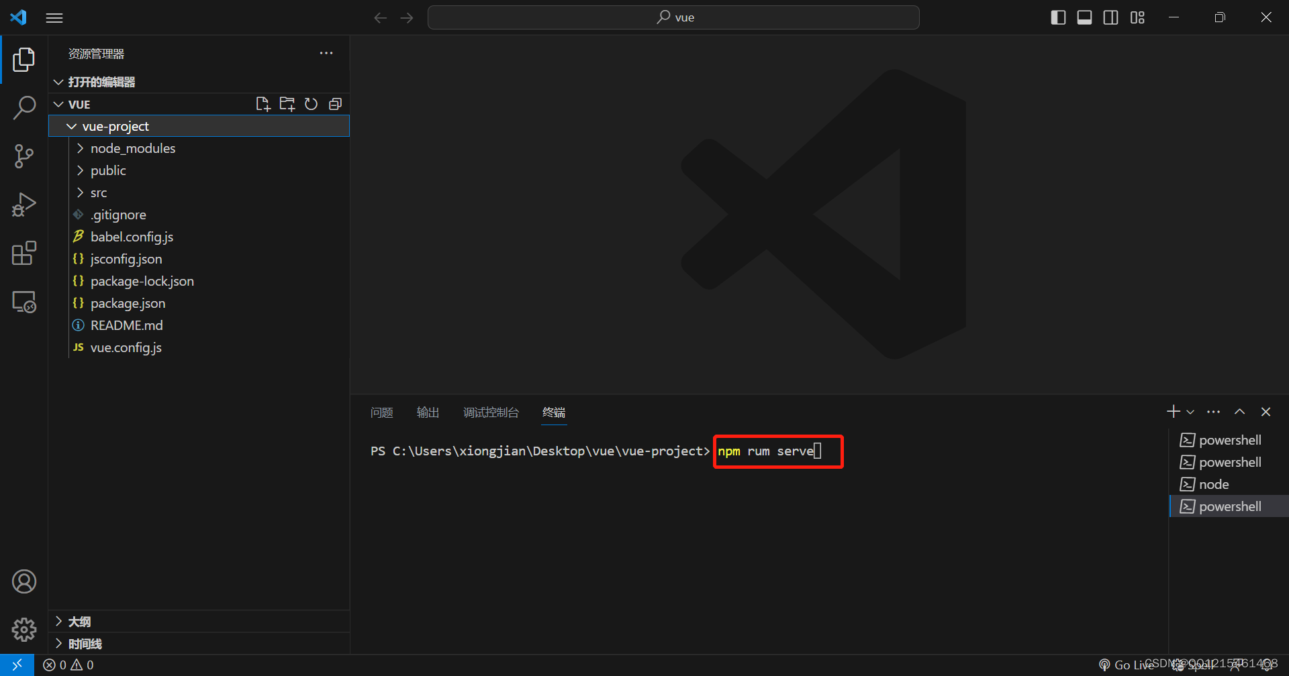Open terminal launch profile dropdown

click(1190, 412)
